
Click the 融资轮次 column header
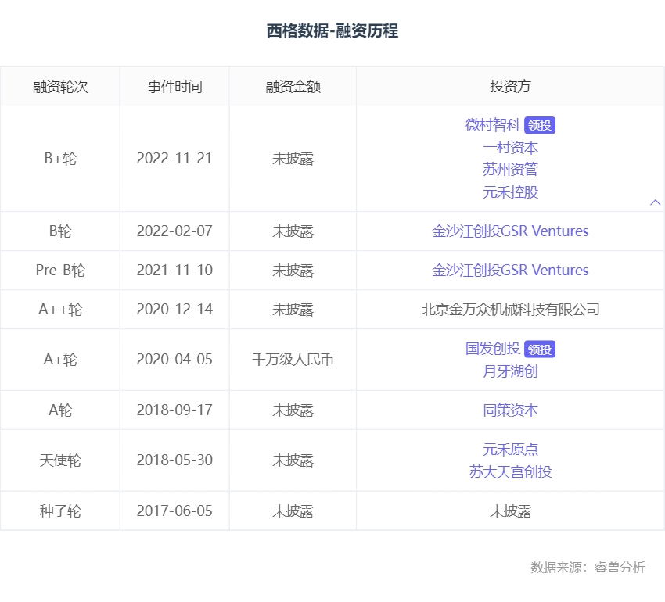pos(60,87)
